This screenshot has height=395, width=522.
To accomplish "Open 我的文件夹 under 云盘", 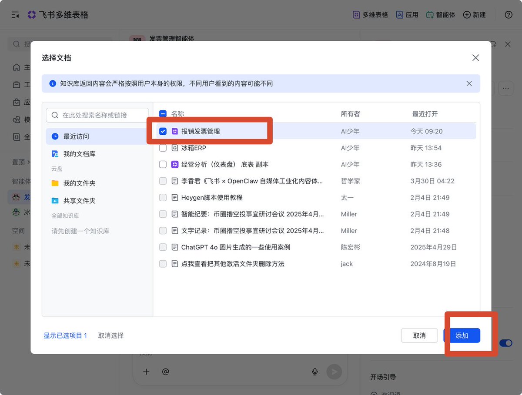I will pos(97,183).
